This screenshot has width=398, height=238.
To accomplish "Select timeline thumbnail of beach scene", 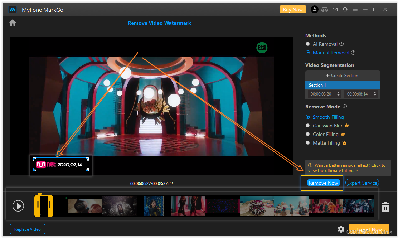I will tap(257, 206).
